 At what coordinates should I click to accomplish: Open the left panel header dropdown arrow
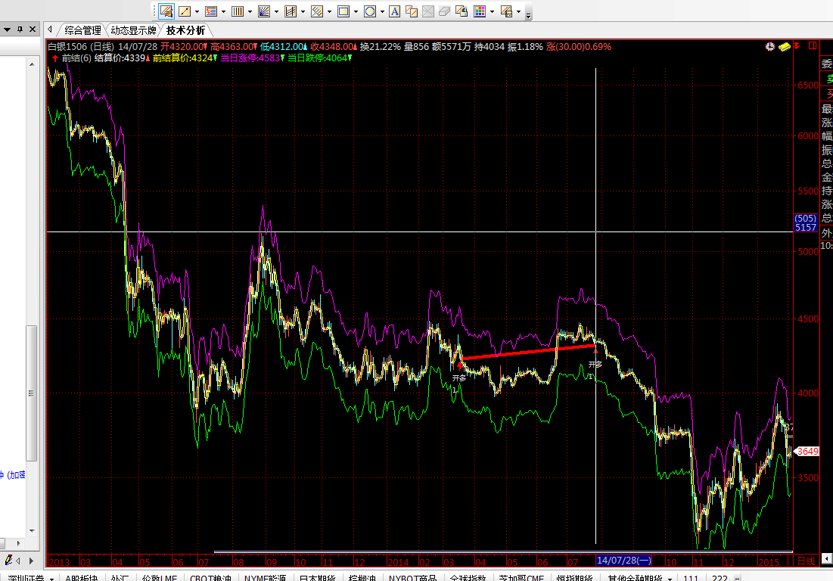8,30
